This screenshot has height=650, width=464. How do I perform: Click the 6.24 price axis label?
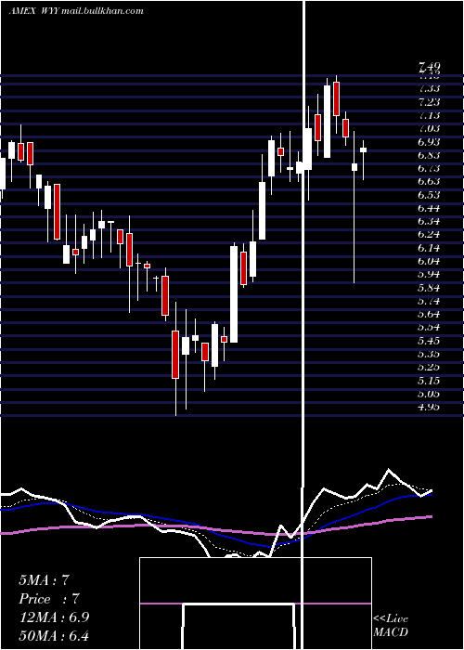[429, 235]
